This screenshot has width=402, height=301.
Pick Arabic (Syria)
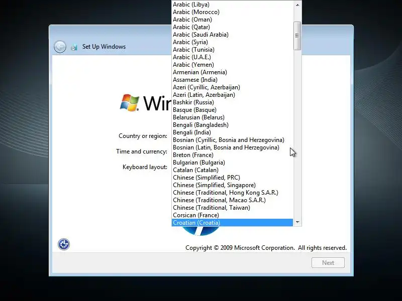232,42
